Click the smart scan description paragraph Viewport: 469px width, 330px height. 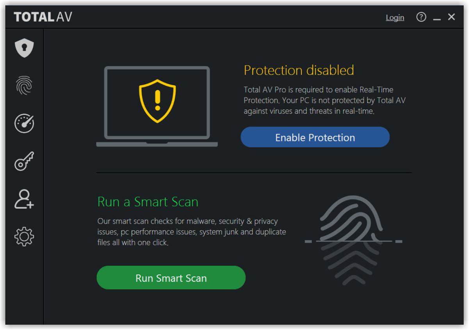[191, 232]
